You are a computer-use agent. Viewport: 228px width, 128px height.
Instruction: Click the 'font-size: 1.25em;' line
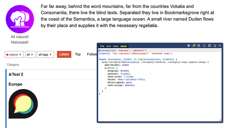coord(120,76)
